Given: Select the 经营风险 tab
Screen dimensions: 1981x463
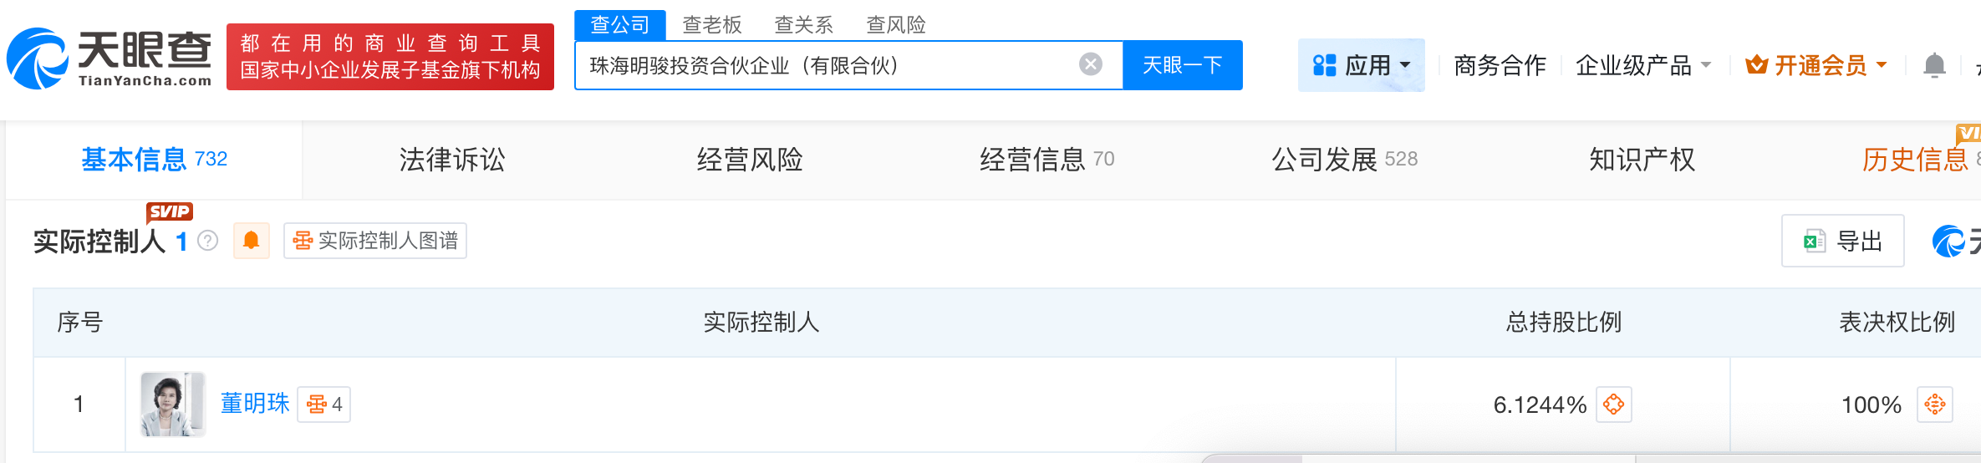Looking at the screenshot, I should (750, 160).
